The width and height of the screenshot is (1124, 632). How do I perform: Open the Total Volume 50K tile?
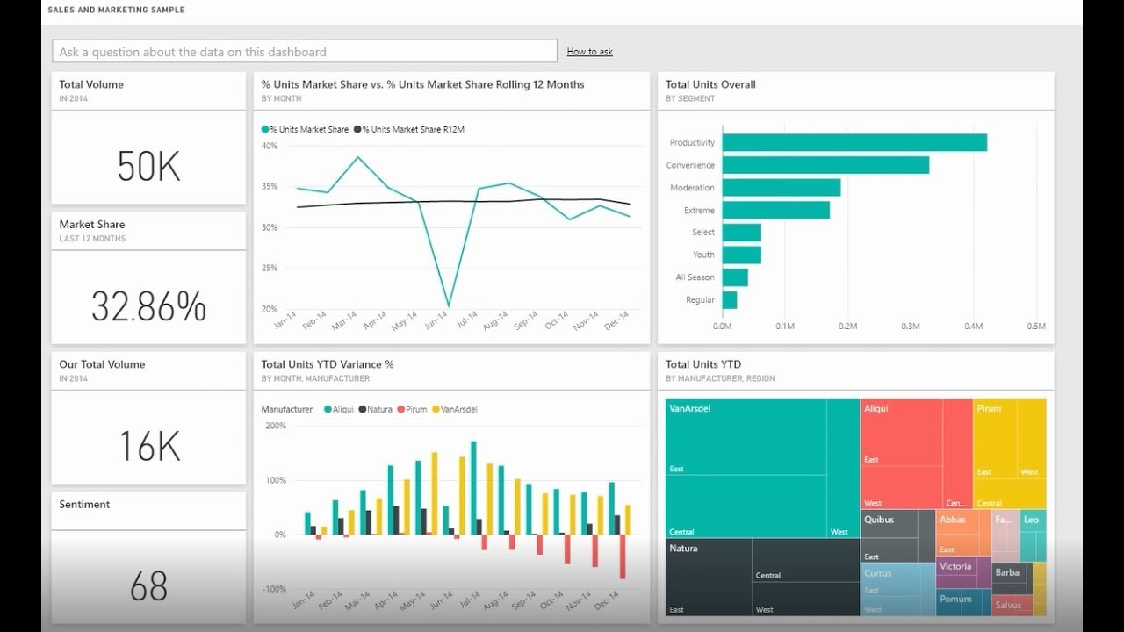point(148,138)
